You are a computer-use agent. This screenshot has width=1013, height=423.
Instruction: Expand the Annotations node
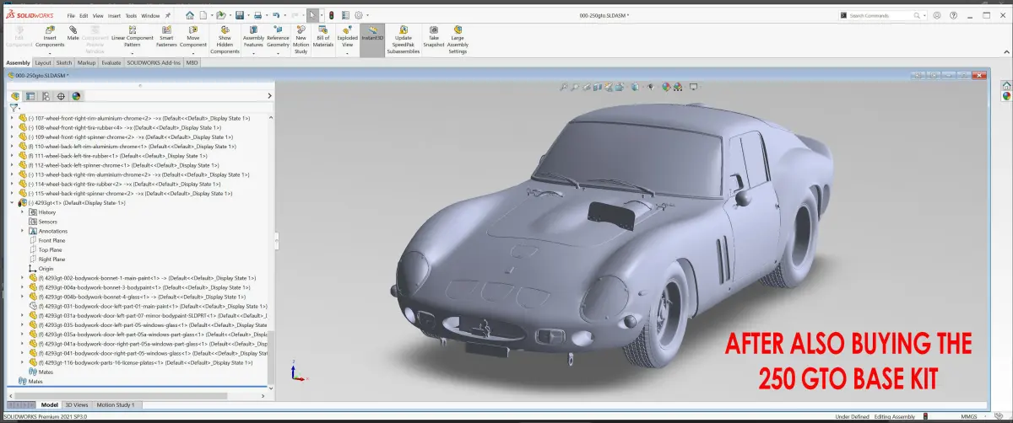(24, 231)
